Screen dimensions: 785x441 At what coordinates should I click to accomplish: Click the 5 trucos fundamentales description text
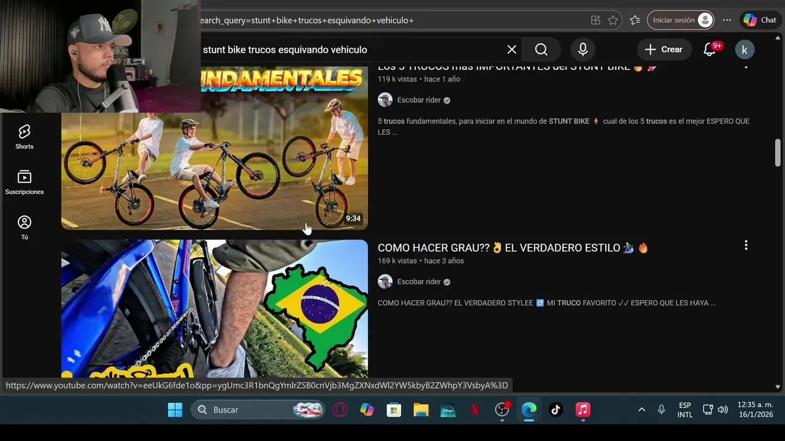(x=564, y=127)
